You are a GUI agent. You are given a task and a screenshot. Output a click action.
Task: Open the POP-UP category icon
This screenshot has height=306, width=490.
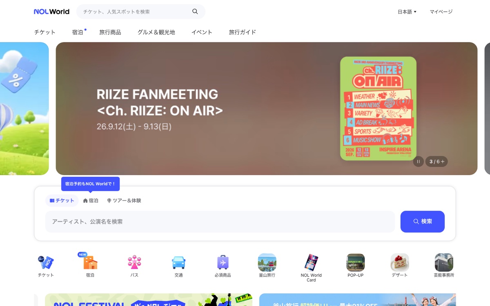pyautogui.click(x=356, y=262)
